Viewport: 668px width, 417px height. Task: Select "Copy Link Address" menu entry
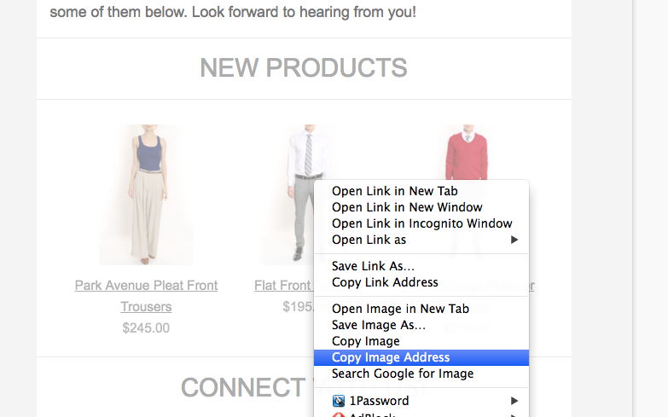pyautogui.click(x=385, y=282)
